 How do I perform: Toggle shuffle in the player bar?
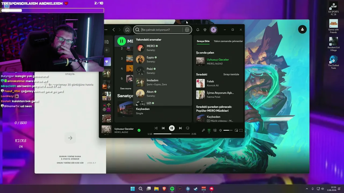click(x=156, y=128)
